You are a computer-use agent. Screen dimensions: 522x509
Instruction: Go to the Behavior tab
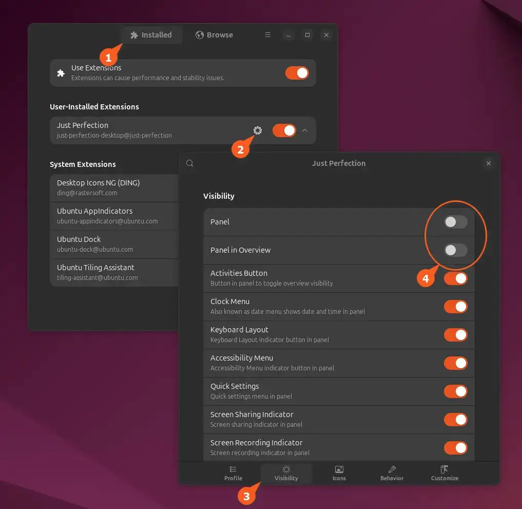[392, 473]
